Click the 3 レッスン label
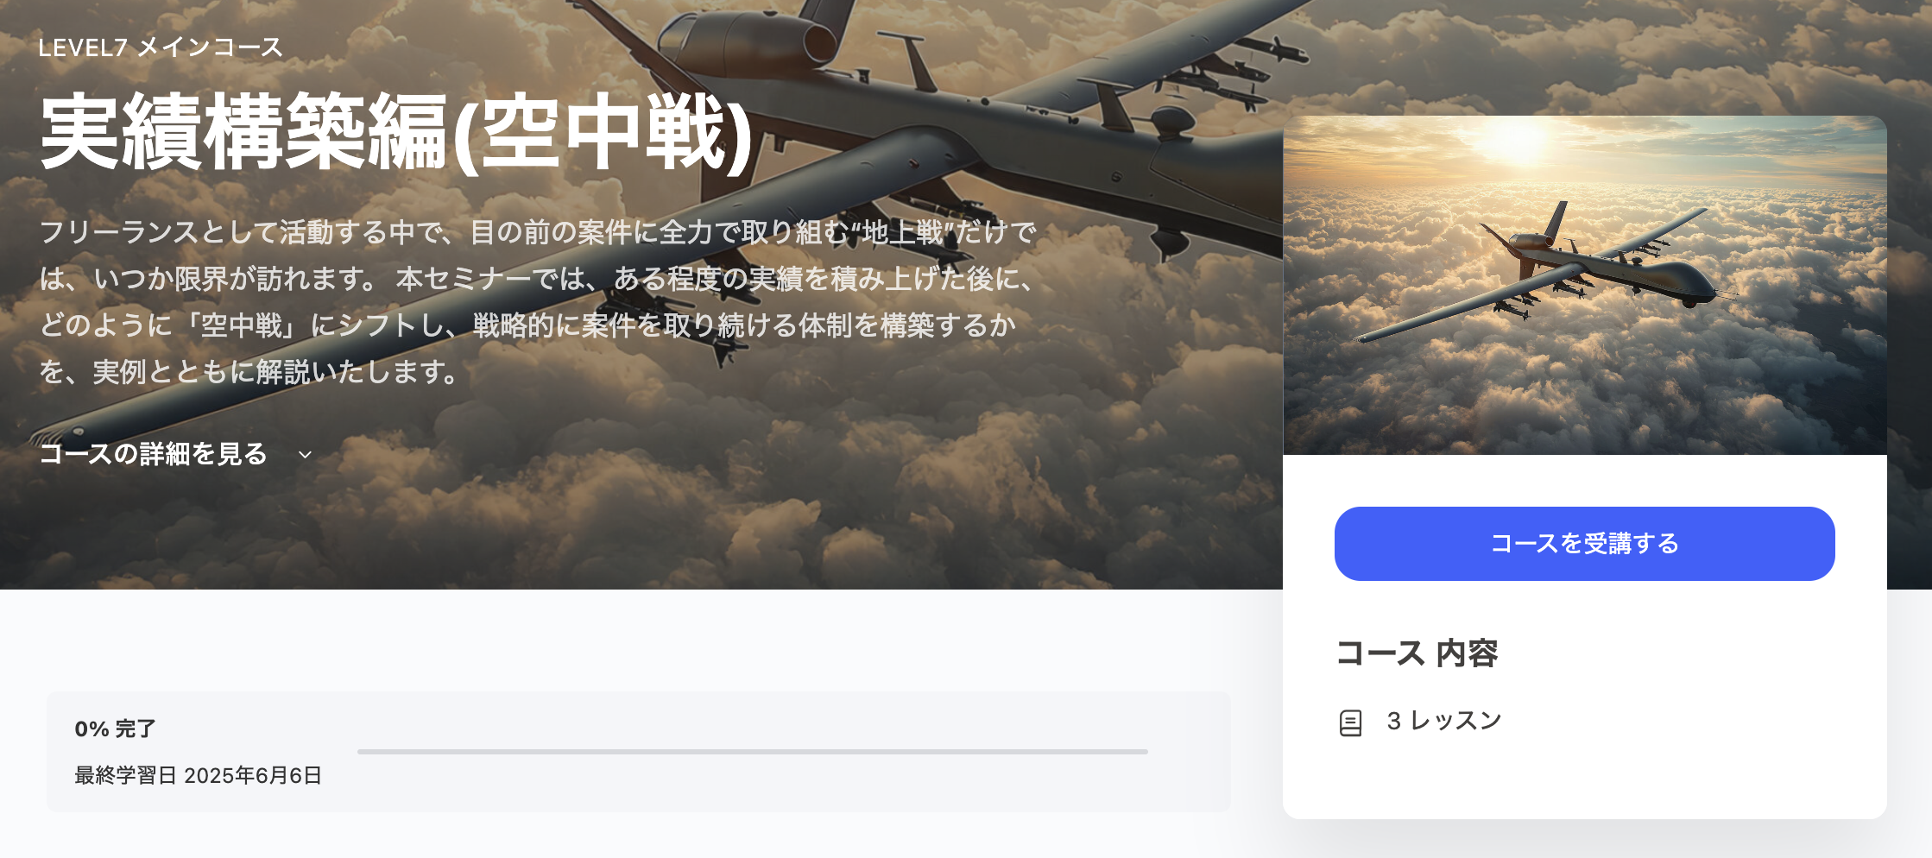This screenshot has height=858, width=1932. 1443,721
